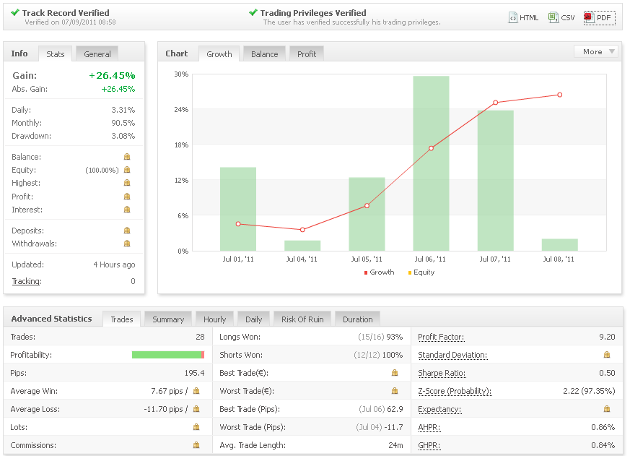Click the growth line point at Jul 04
This screenshot has width=630, height=456.
pyautogui.click(x=302, y=230)
